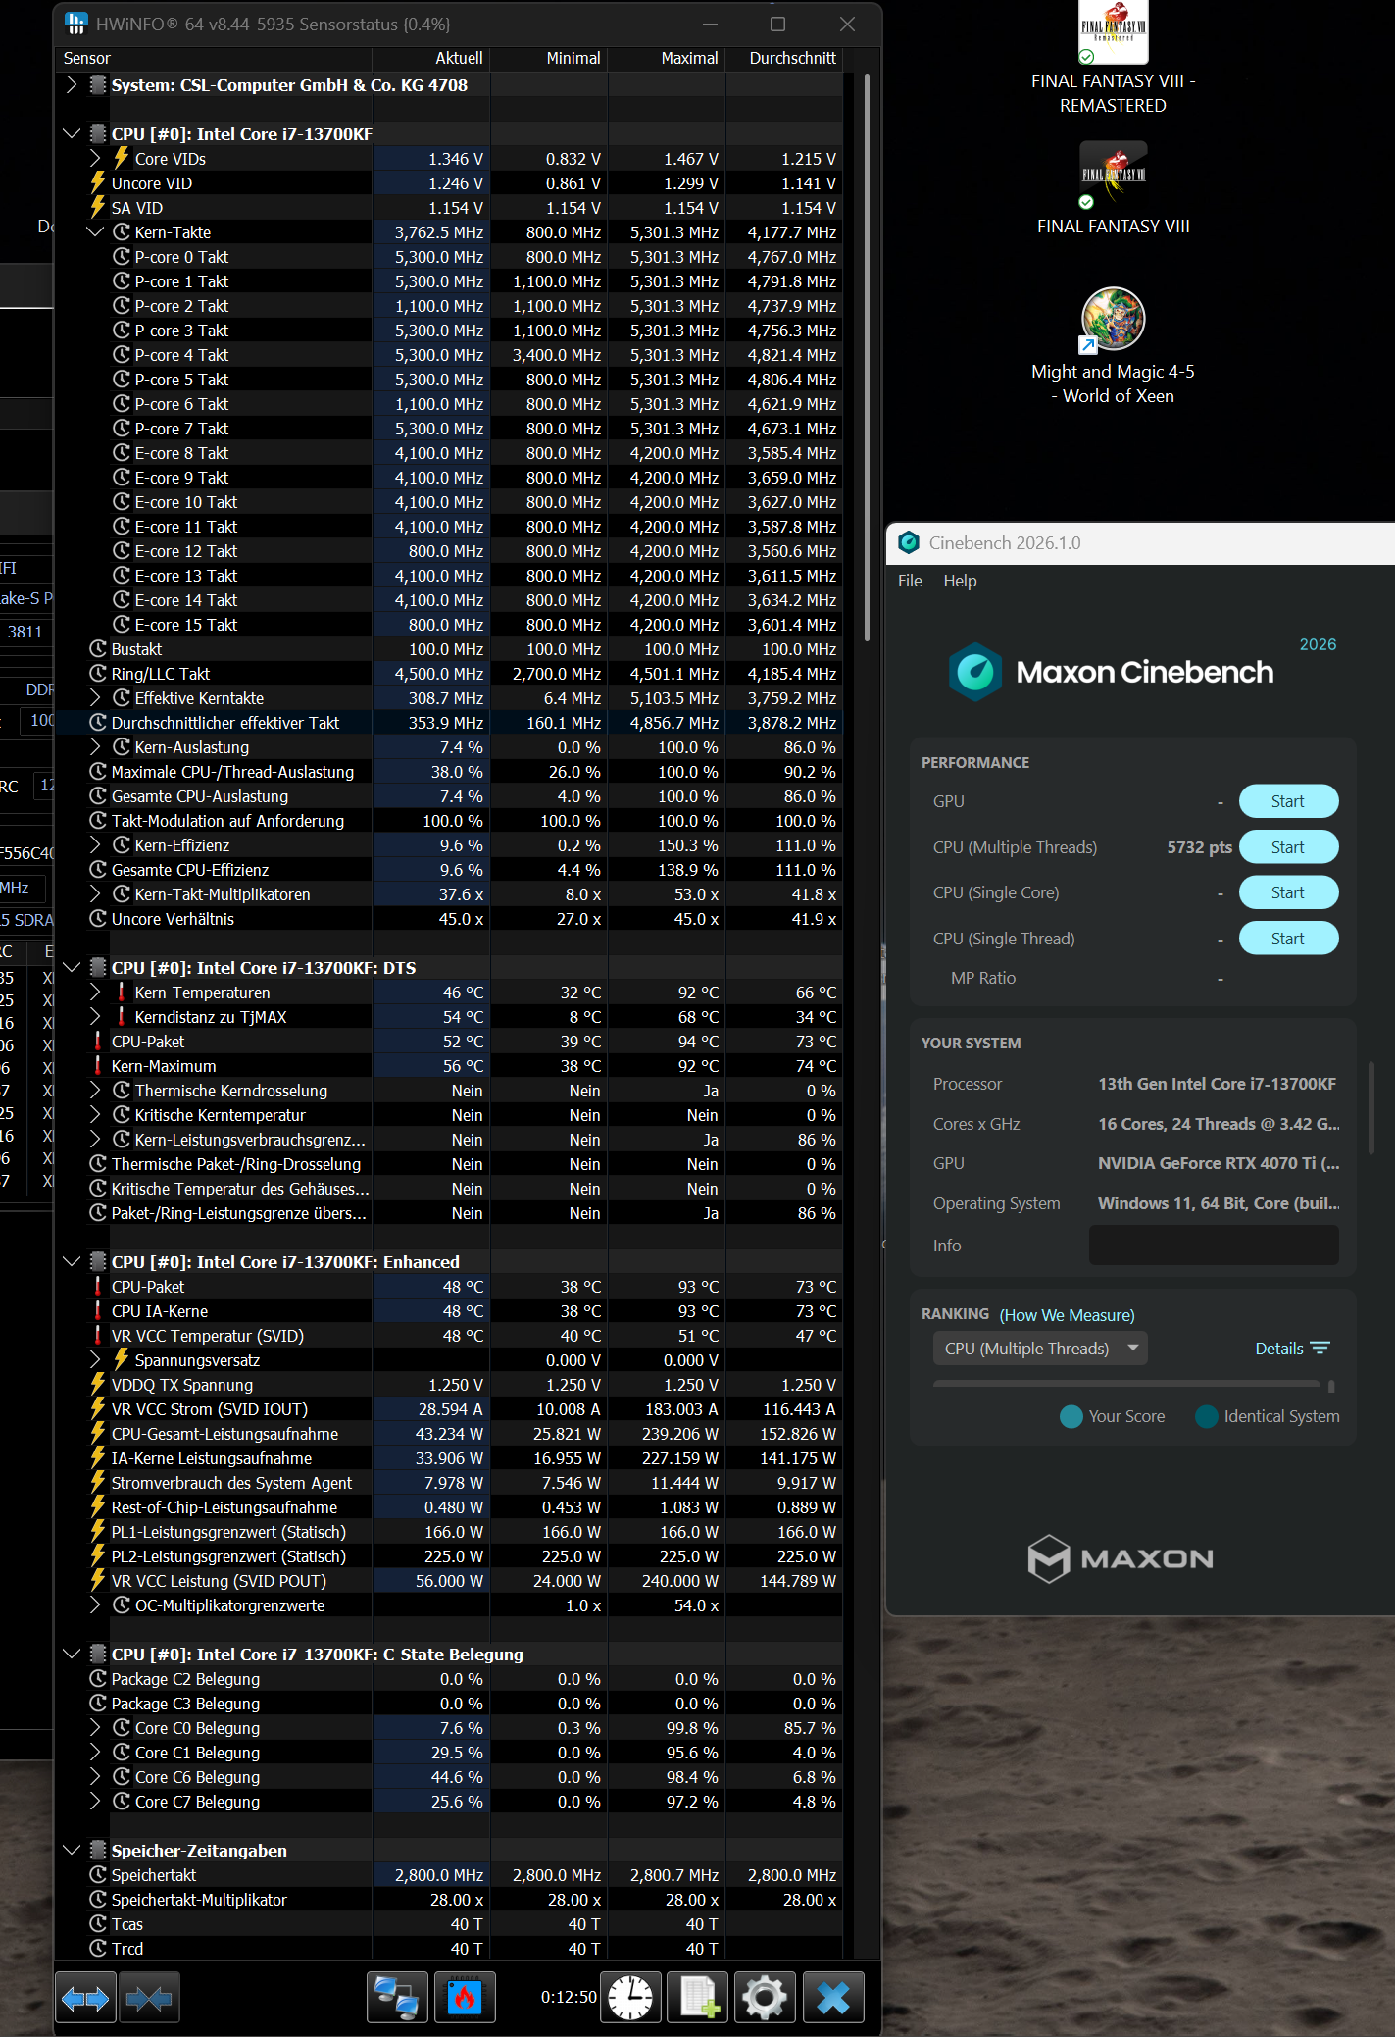
Task: Click the clock icon beside Package C2 Belegung
Action: (x=98, y=1678)
